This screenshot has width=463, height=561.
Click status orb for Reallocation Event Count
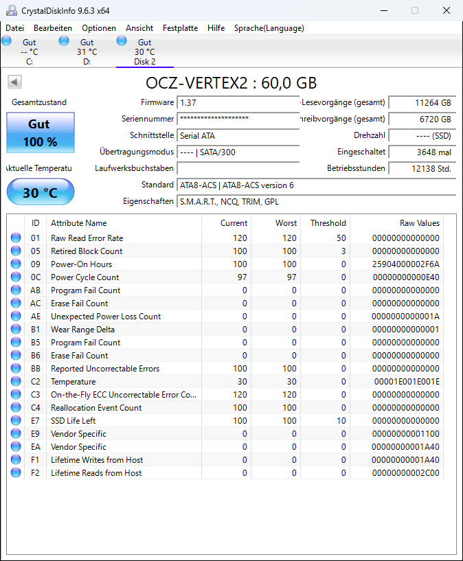[16, 407]
